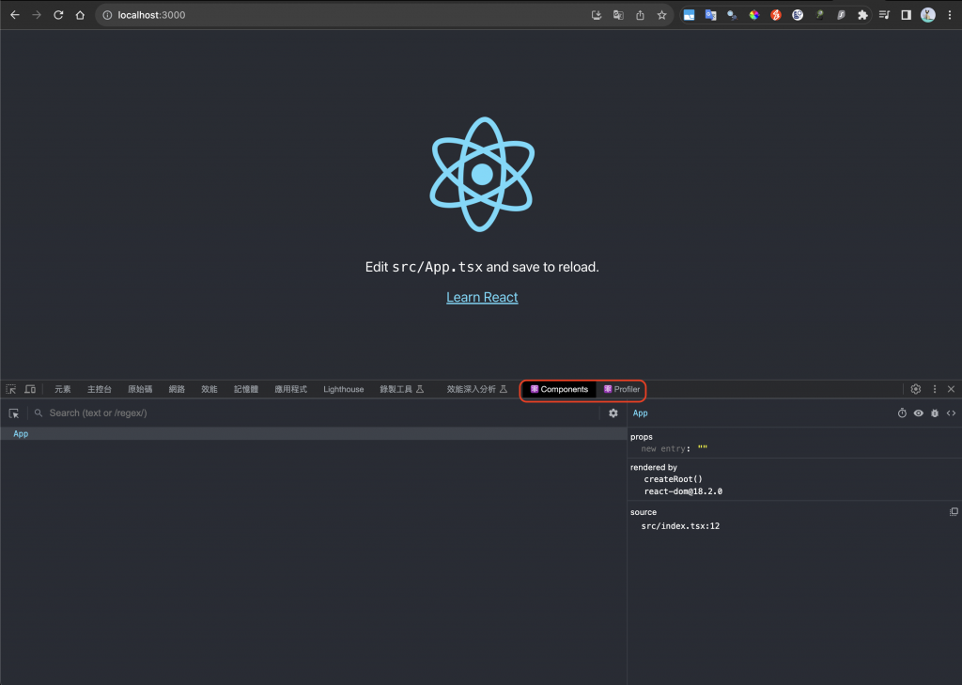Viewport: 962px width, 685px height.
Task: Open the 應用程式 DevTools tab
Action: [x=291, y=389]
